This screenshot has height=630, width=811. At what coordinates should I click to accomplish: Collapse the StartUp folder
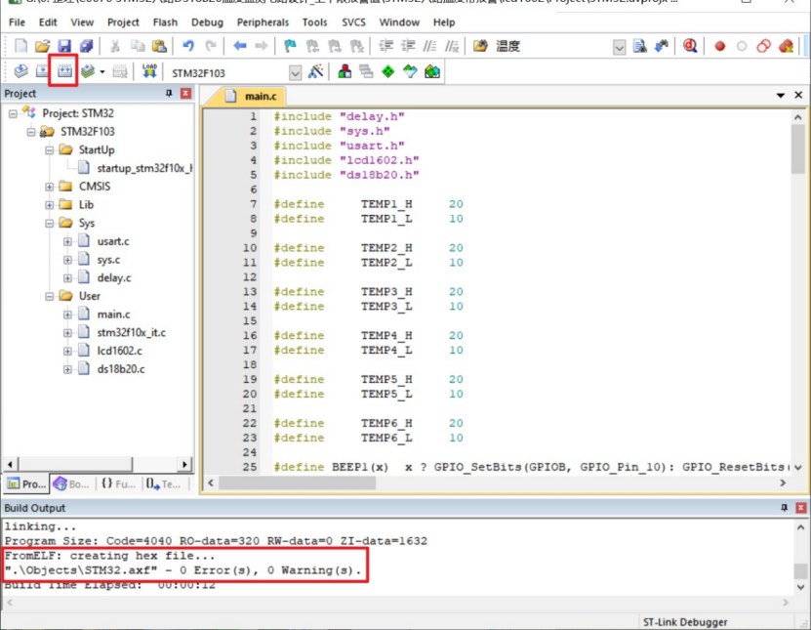49,150
